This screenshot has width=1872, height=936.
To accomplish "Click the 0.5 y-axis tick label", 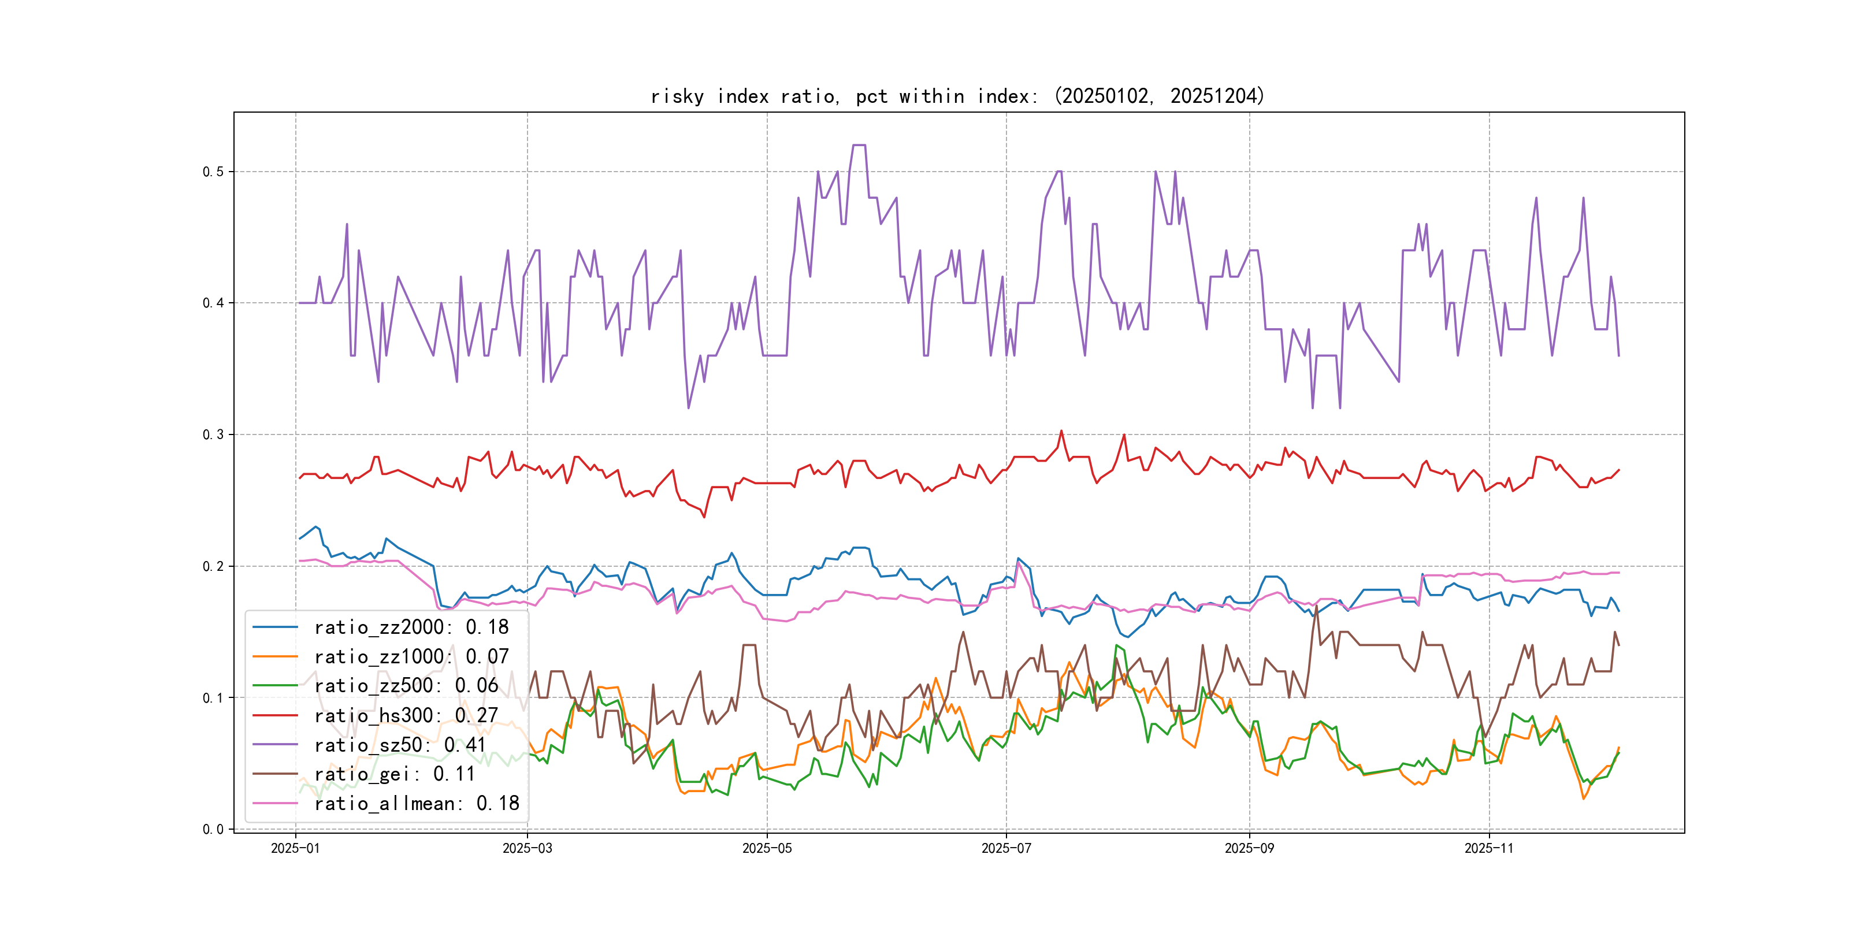I will [x=213, y=172].
